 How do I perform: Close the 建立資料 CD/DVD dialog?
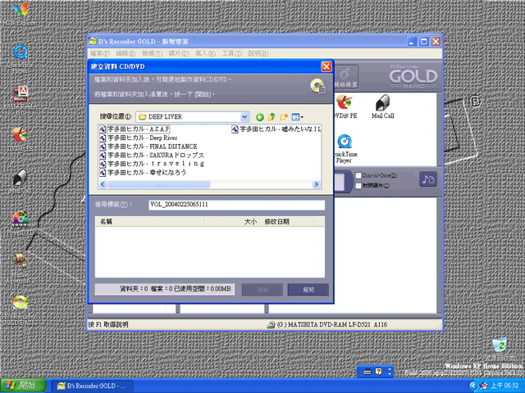(x=326, y=66)
